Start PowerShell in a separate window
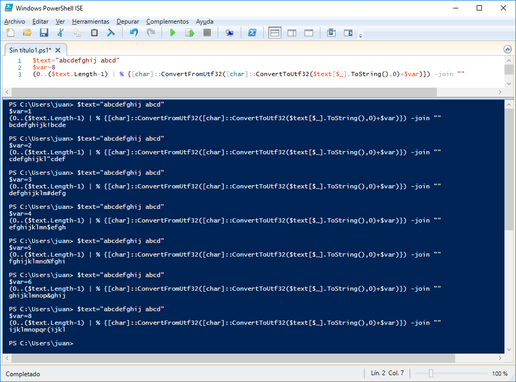Screen dimensions: 516x382 [252, 33]
